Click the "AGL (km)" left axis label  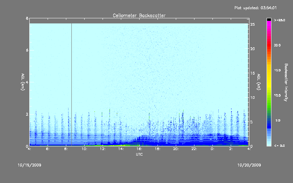[23, 82]
